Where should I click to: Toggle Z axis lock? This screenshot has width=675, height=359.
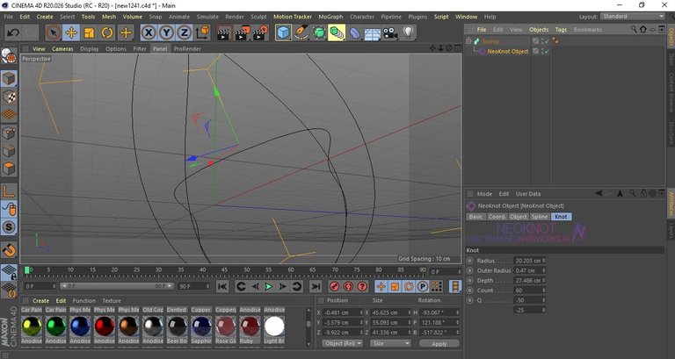coord(185,32)
